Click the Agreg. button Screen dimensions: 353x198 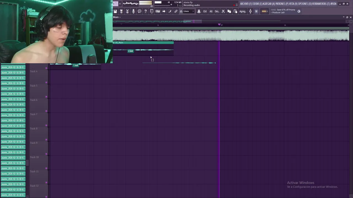(243, 11)
